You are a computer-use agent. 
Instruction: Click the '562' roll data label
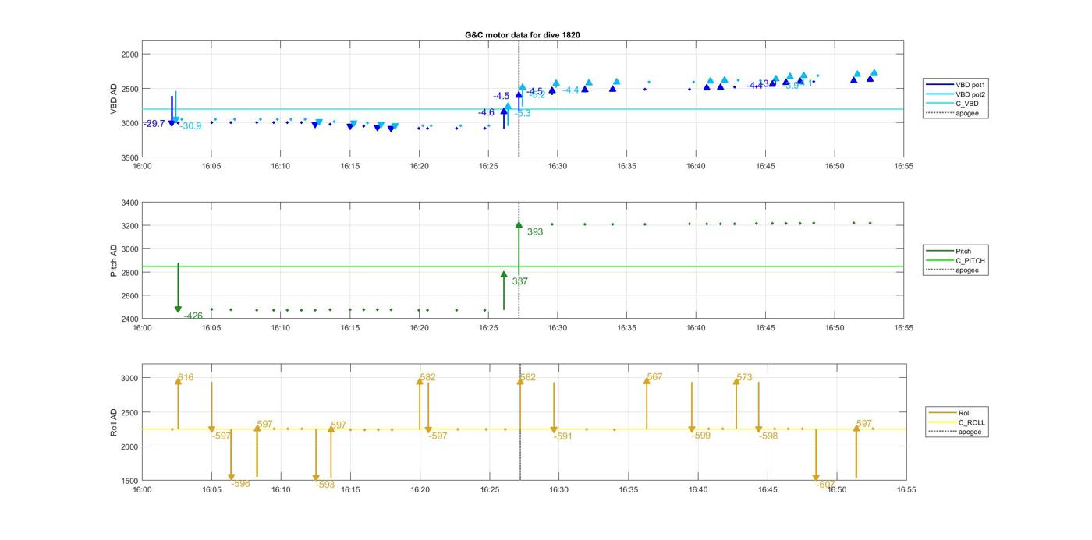pos(528,378)
